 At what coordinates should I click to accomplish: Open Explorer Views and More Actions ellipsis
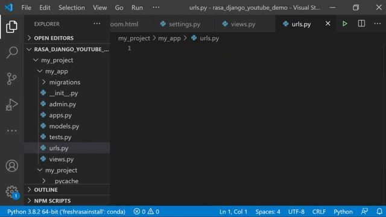96,24
